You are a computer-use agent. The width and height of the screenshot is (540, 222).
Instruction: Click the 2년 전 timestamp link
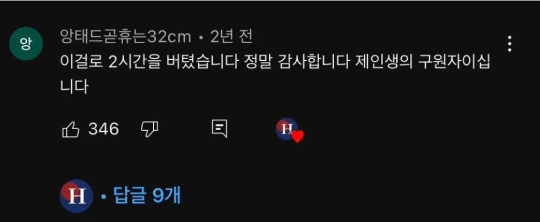click(231, 37)
